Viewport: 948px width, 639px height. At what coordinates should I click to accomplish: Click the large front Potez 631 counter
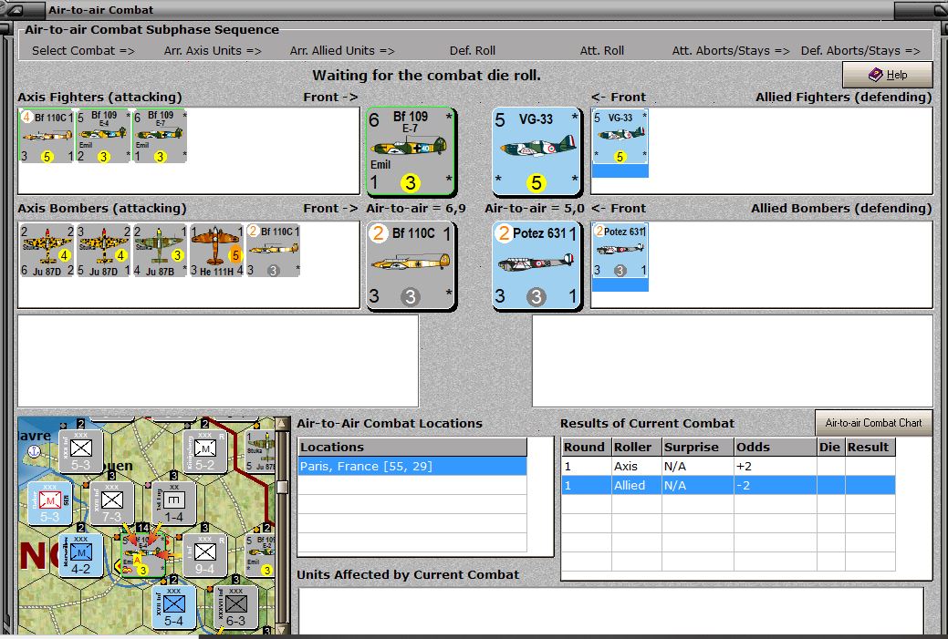pos(537,266)
